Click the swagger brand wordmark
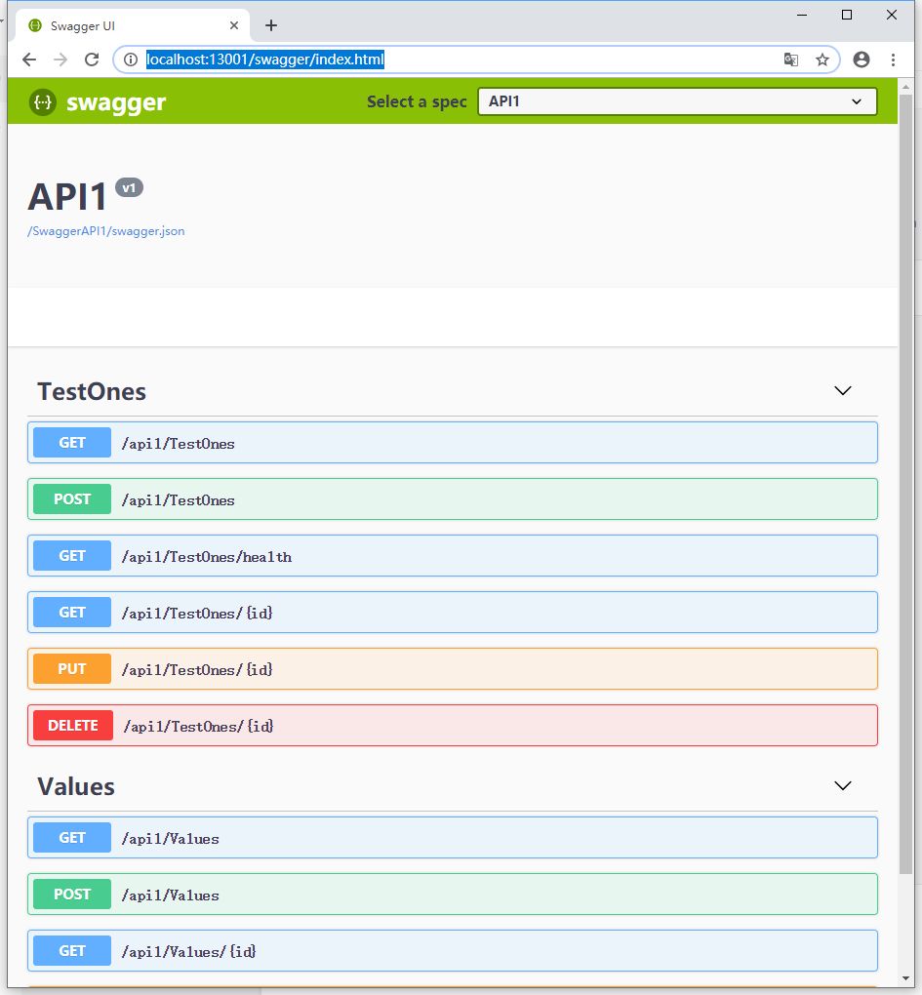 115,102
